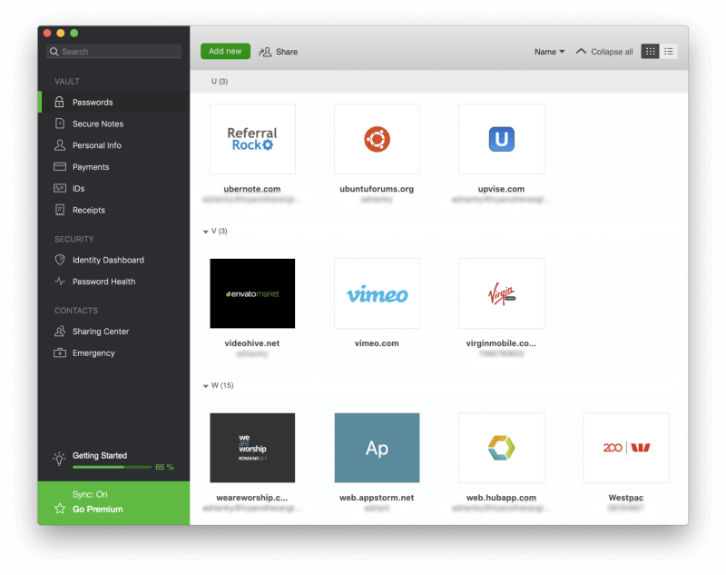Image resolution: width=726 pixels, height=575 pixels.
Task: Click the Receipts icon in sidebar
Action: pyautogui.click(x=59, y=210)
